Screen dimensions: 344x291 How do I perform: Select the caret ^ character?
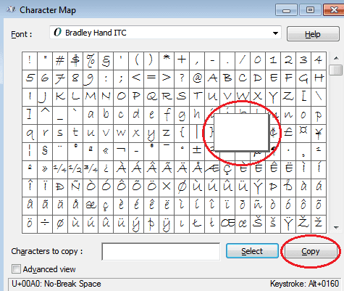pyautogui.click(x=45, y=115)
